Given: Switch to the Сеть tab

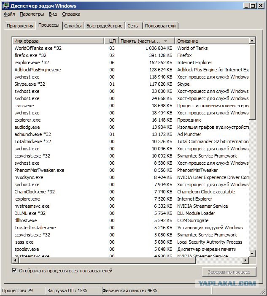Looking at the screenshot, I should click(x=133, y=26).
